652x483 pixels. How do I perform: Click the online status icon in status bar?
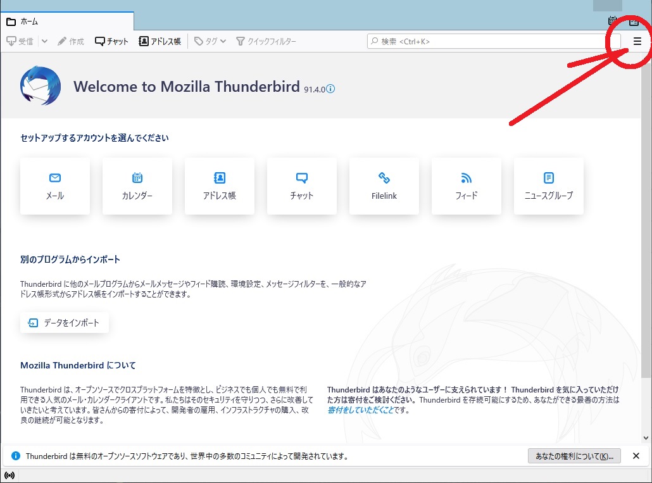(x=9, y=475)
